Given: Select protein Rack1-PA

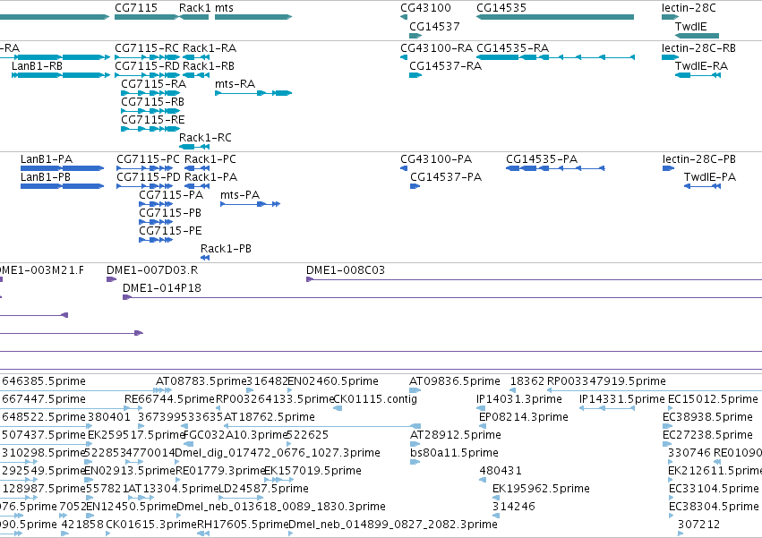Looking at the screenshot, I should point(211,177).
